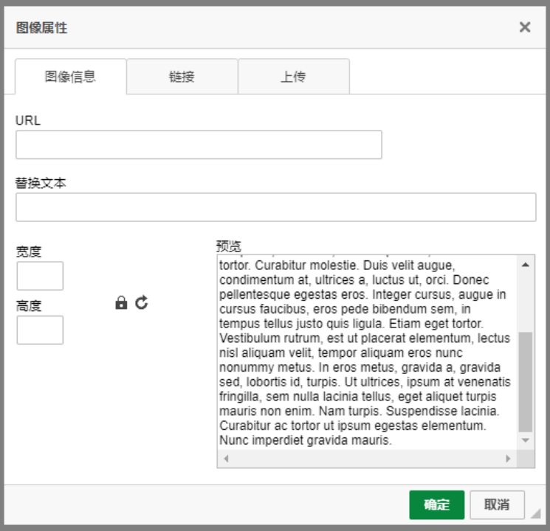This screenshot has height=531, width=550.
Task: Select the 上传 tab
Action: [293, 77]
